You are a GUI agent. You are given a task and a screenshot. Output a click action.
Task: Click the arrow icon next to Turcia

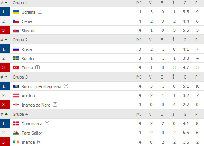click(x=38, y=67)
